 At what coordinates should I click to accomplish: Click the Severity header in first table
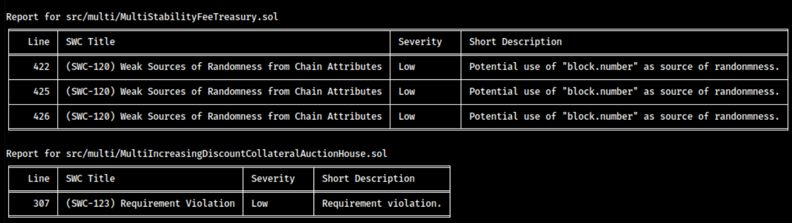(420, 42)
